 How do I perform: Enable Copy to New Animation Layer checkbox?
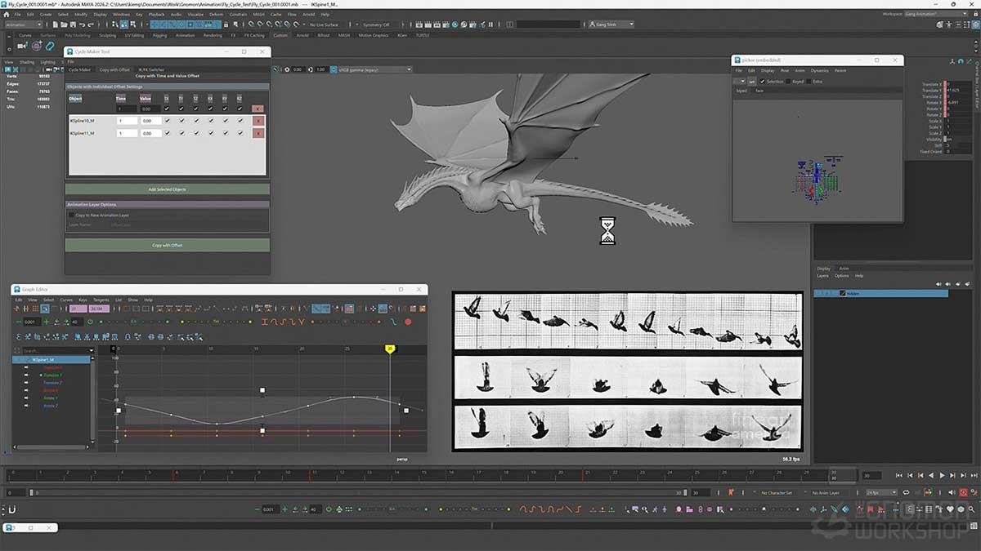click(x=72, y=215)
